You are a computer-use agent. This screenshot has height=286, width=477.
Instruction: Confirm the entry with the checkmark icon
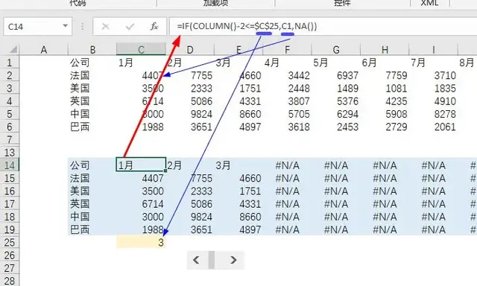(130, 27)
